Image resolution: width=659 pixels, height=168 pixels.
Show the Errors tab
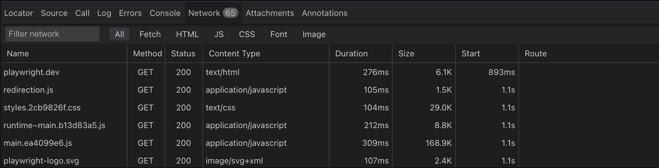[130, 13]
